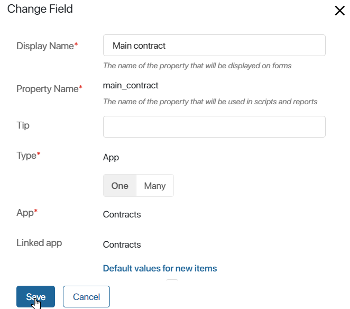Click the Tip label
The image size is (350, 309).
[x=23, y=125]
